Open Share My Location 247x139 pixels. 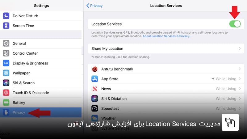point(166,48)
